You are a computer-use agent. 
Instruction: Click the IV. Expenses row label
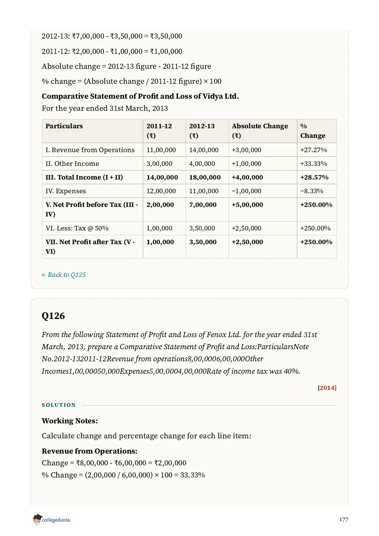(x=66, y=191)
